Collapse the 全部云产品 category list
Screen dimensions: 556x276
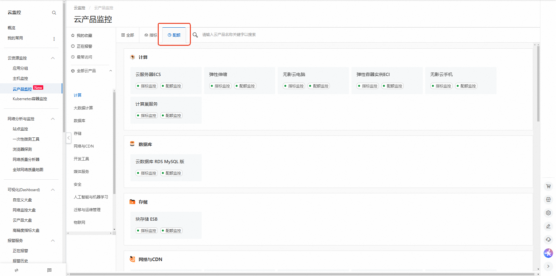tap(111, 71)
